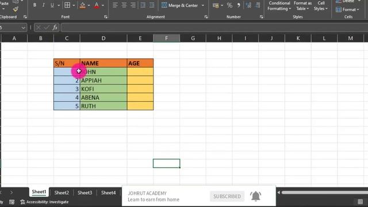Image resolution: width=368 pixels, height=207 pixels.
Task: Open the Alignment settings dialog launcher
Action: [206, 17]
